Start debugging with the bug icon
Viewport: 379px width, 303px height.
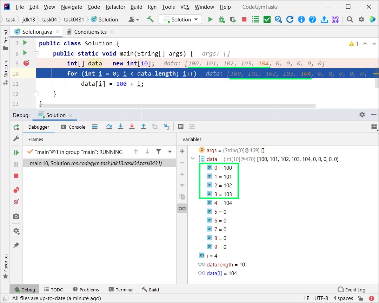(221, 19)
